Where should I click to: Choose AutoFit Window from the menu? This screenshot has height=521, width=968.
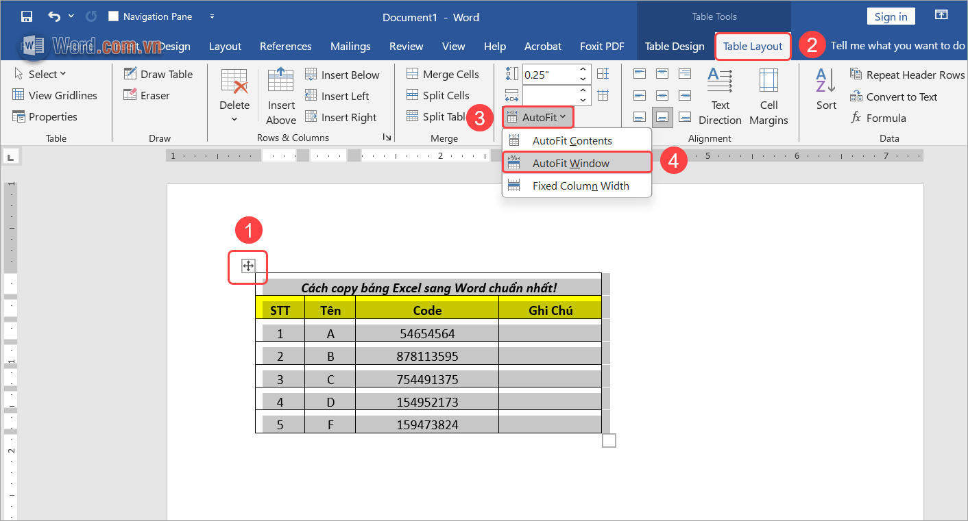click(577, 163)
